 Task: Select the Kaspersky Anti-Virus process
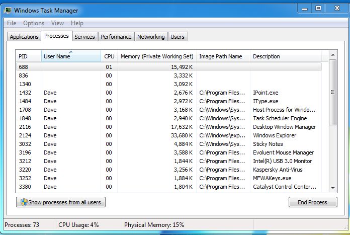click(x=169, y=170)
